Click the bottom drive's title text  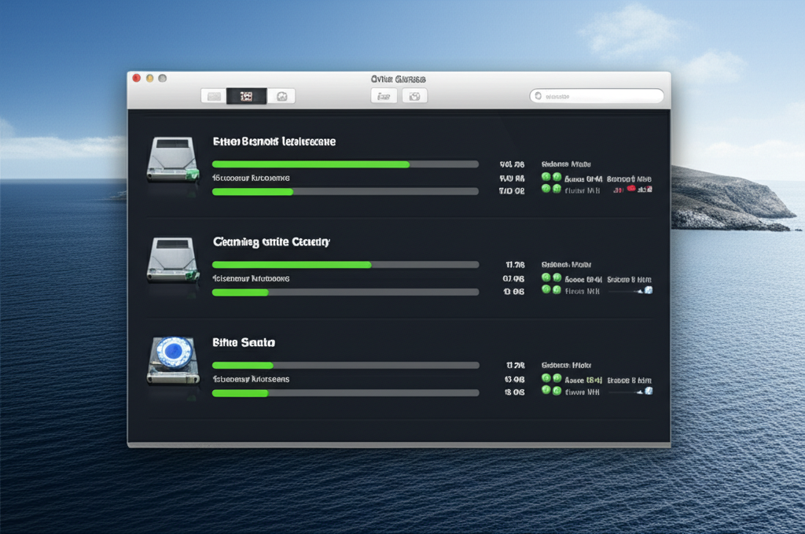[x=242, y=342]
